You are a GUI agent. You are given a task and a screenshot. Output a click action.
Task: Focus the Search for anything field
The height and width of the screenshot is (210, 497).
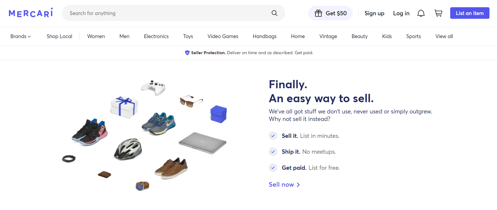pos(173,13)
